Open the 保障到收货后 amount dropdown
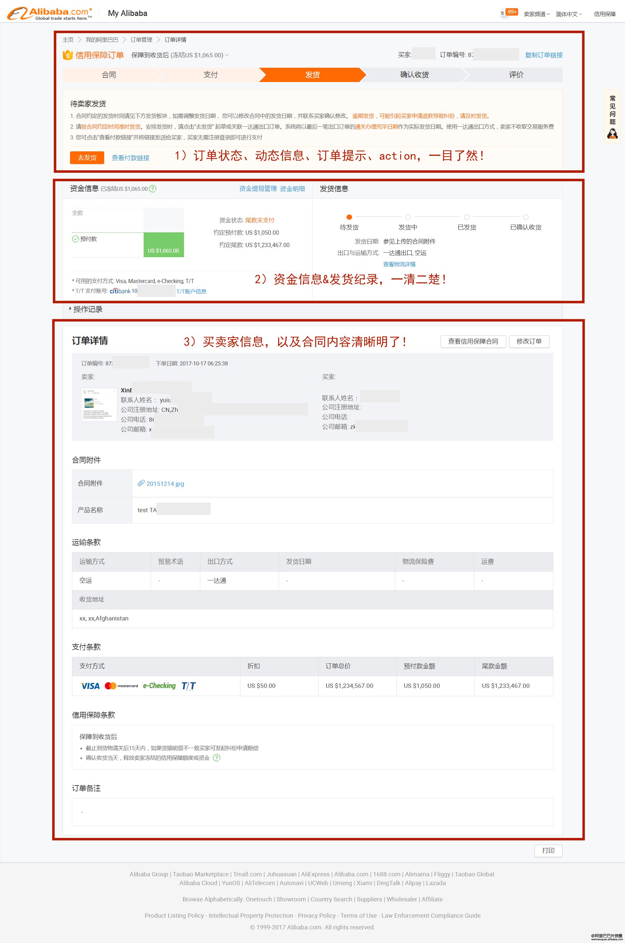 (227, 55)
